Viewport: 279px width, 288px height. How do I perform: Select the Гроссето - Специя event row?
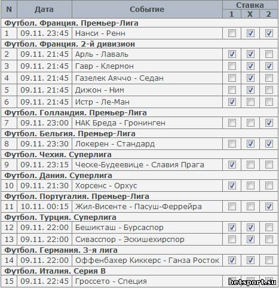(139, 281)
